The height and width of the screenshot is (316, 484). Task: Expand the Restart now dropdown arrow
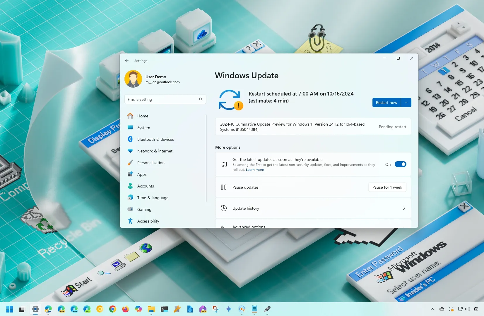pyautogui.click(x=406, y=103)
